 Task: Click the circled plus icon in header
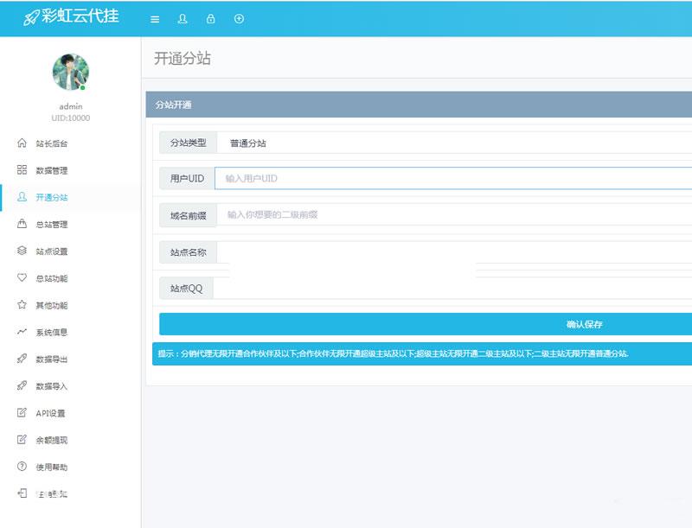click(239, 19)
